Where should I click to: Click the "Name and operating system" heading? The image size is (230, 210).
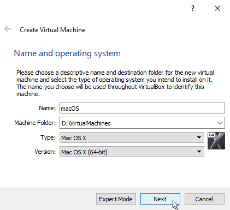(67, 53)
